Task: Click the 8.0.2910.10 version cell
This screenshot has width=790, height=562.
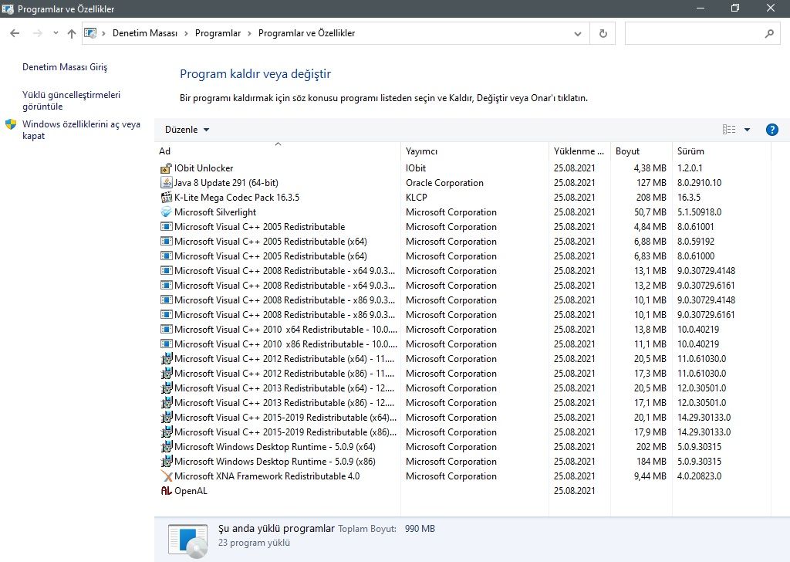Action: pos(699,183)
